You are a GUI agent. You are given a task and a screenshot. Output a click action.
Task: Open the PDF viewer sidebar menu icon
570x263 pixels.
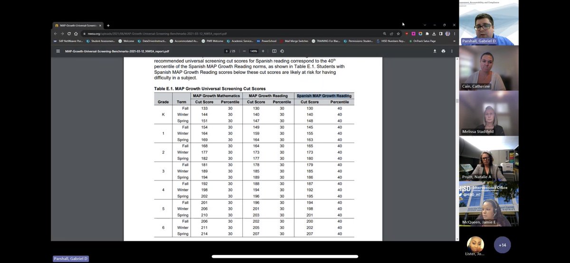pos(58,51)
